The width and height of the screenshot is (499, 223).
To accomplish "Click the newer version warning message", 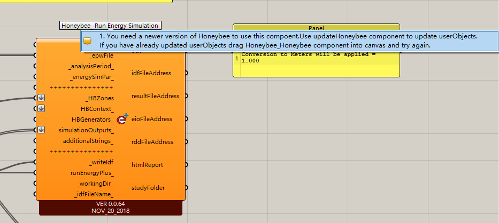I will pyautogui.click(x=289, y=41).
